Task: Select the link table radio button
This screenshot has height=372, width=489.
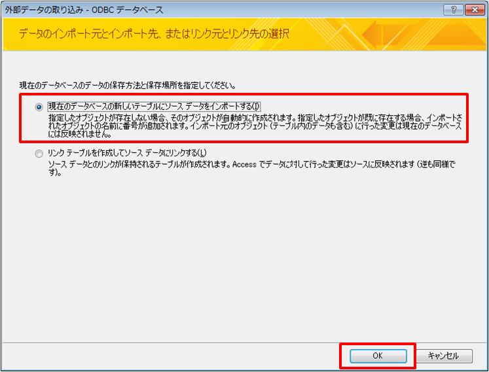Action: (39, 153)
